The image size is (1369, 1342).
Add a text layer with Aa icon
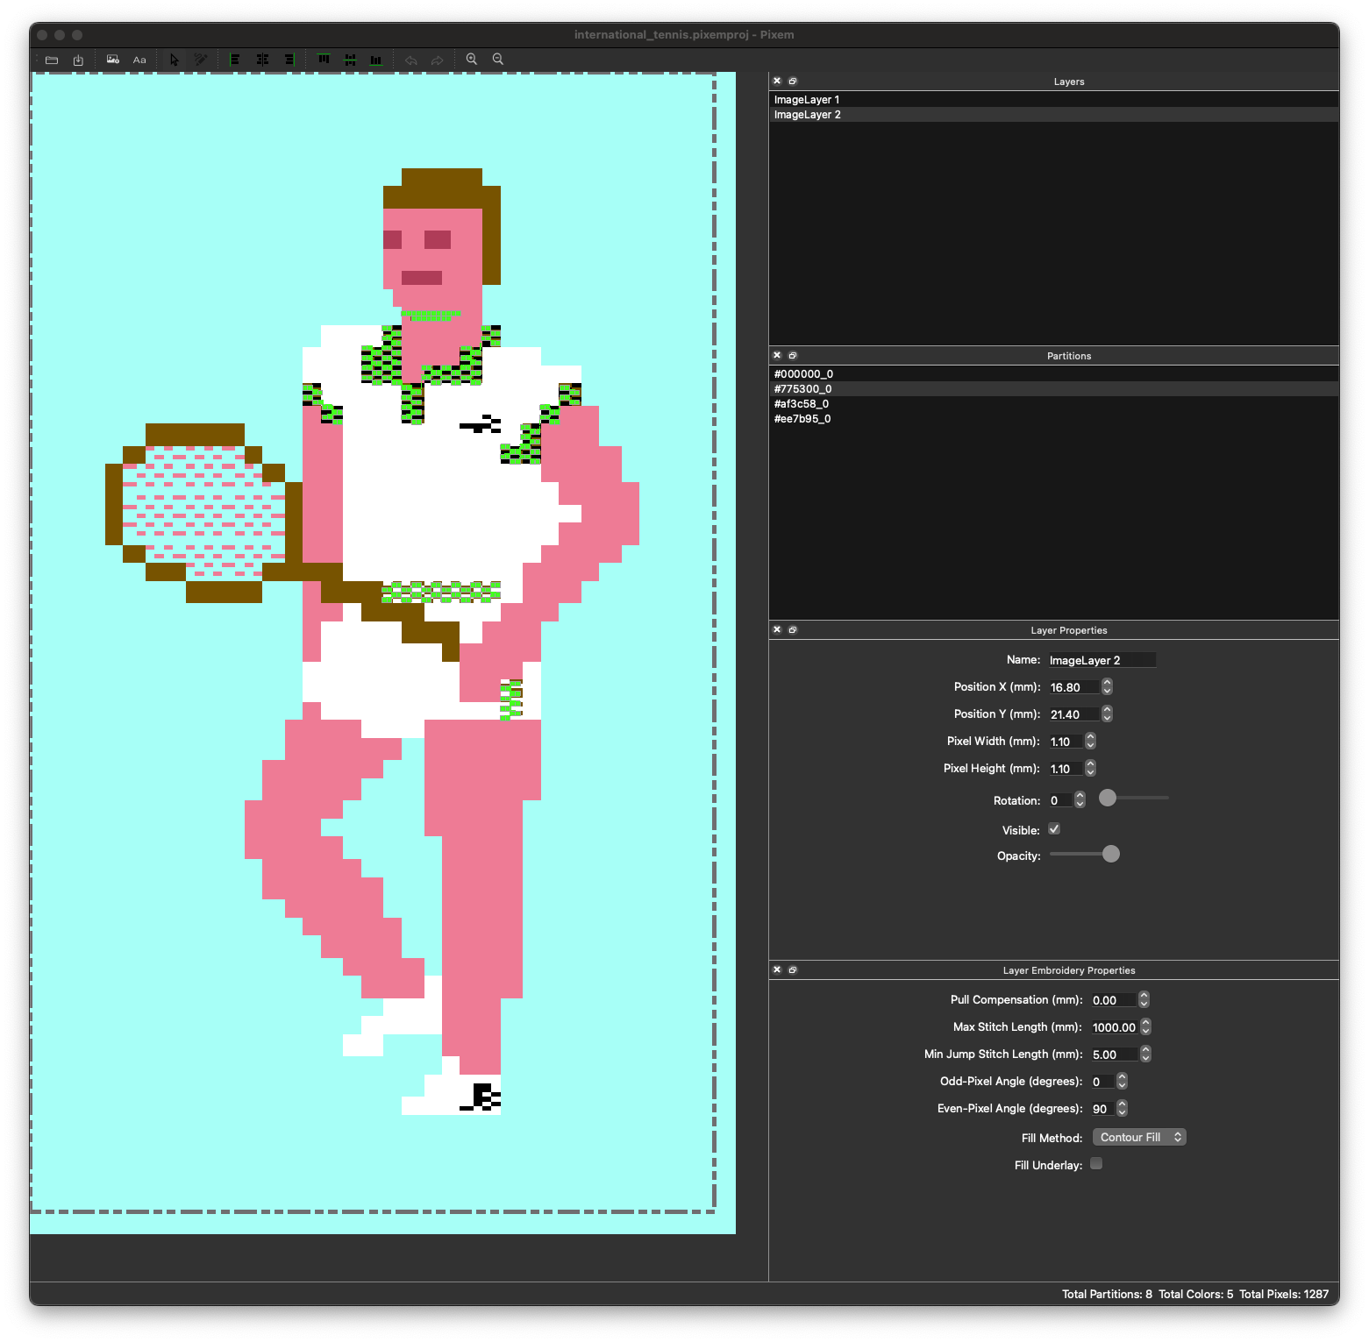(x=139, y=60)
